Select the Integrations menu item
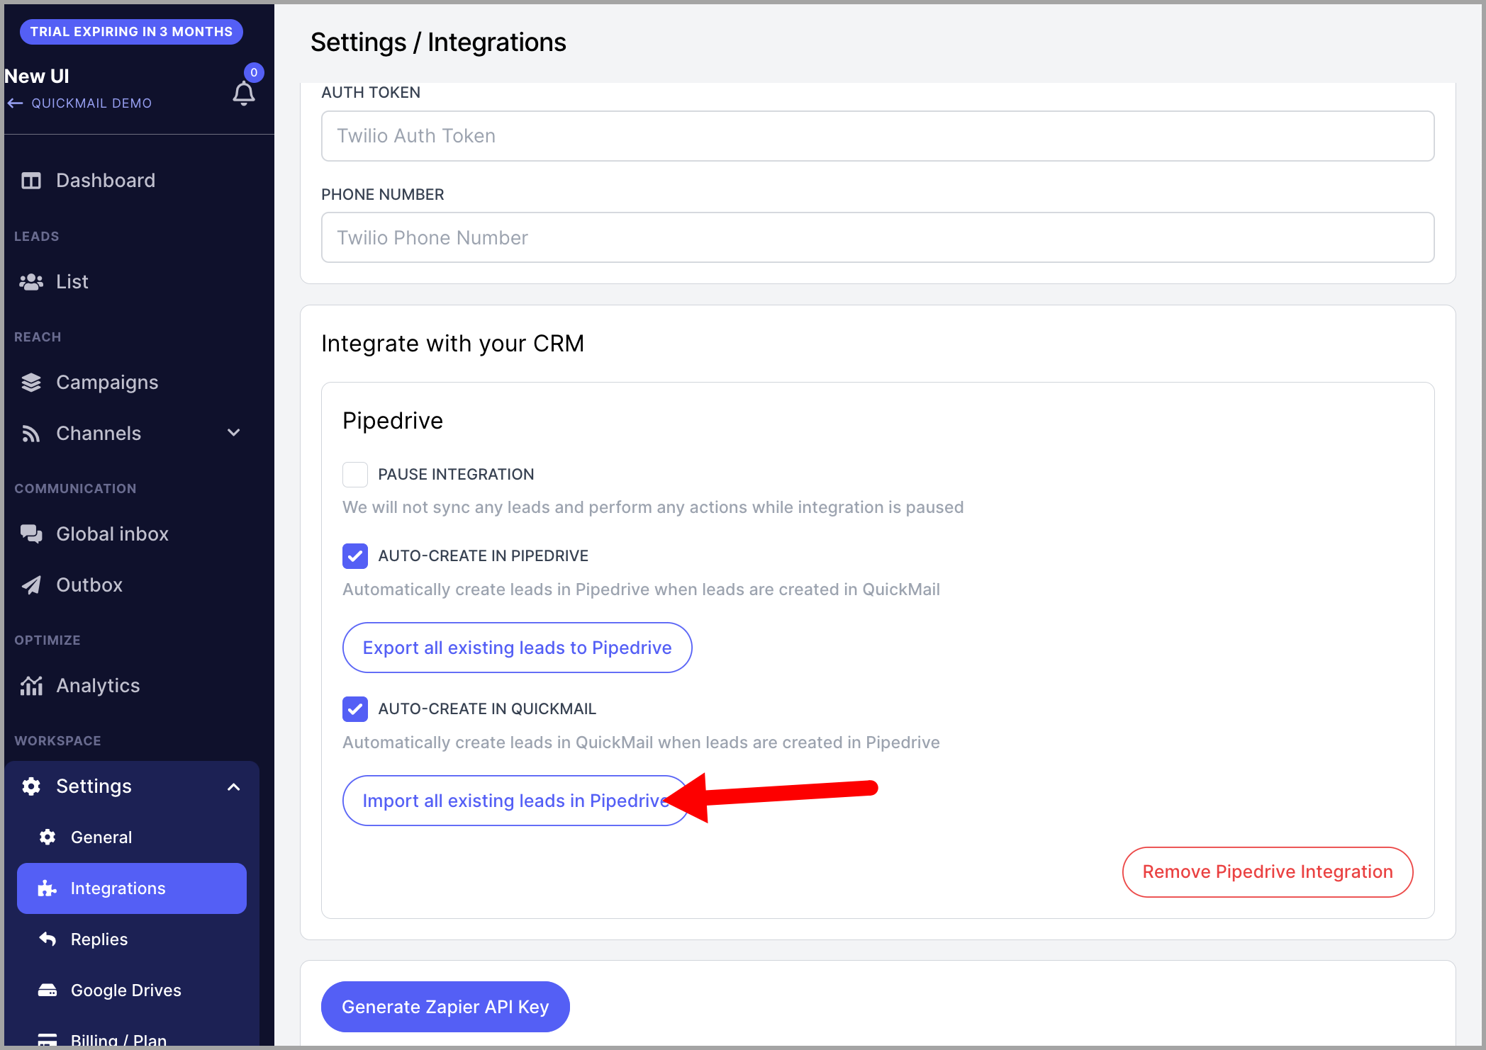The height and width of the screenshot is (1050, 1486). 132,888
